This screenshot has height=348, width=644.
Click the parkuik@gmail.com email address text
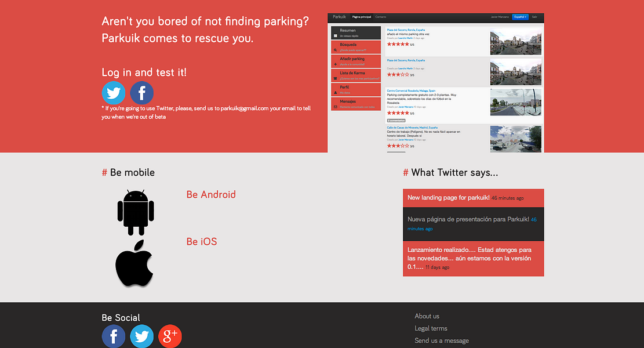[x=245, y=108]
